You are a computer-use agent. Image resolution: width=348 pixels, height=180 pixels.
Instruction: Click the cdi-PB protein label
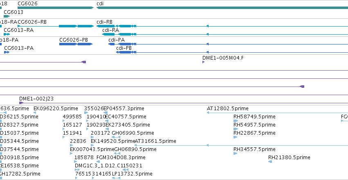pyautogui.click(x=124, y=48)
